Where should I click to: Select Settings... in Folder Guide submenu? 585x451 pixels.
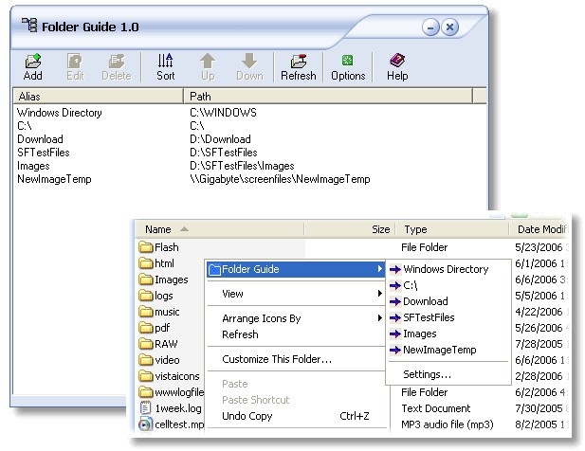[427, 374]
